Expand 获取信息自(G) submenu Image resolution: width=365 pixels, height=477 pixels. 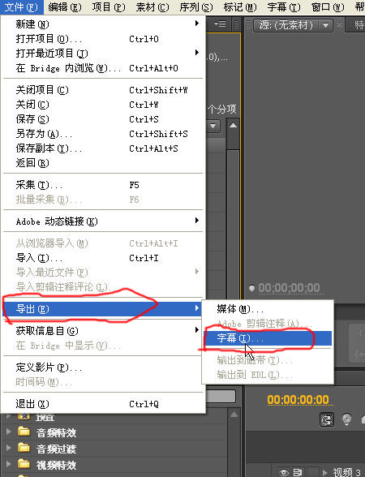click(x=103, y=331)
